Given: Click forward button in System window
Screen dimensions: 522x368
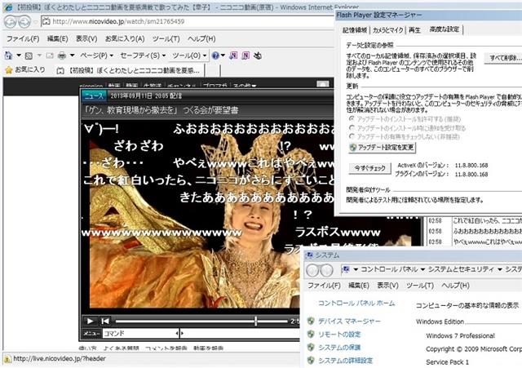Looking at the screenshot, I should [x=326, y=270].
